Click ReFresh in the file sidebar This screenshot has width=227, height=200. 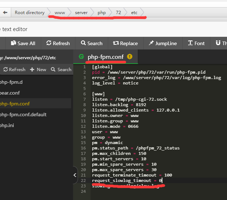pyautogui.click(x=14, y=69)
